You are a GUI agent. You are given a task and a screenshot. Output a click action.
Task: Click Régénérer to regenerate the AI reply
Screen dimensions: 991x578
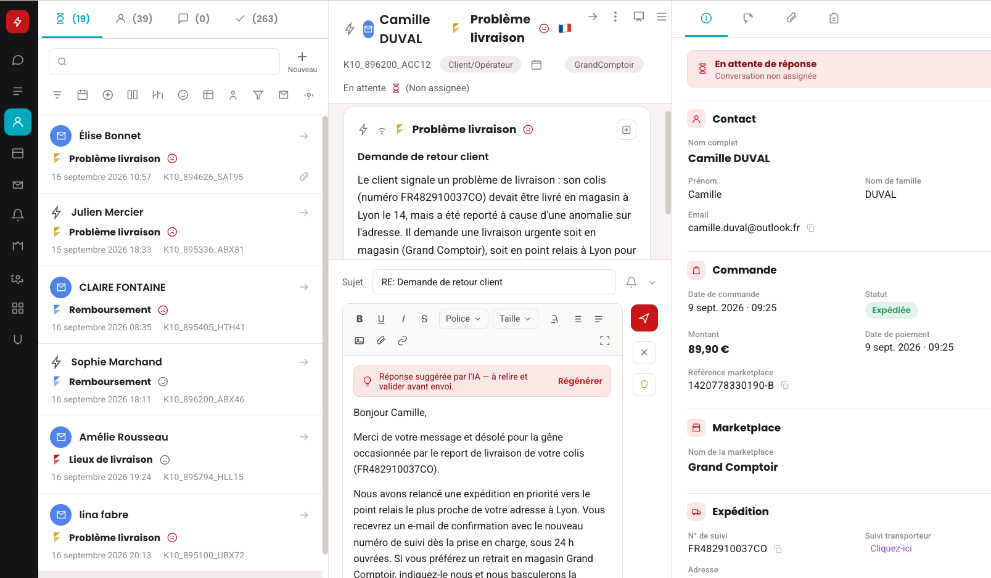580,381
